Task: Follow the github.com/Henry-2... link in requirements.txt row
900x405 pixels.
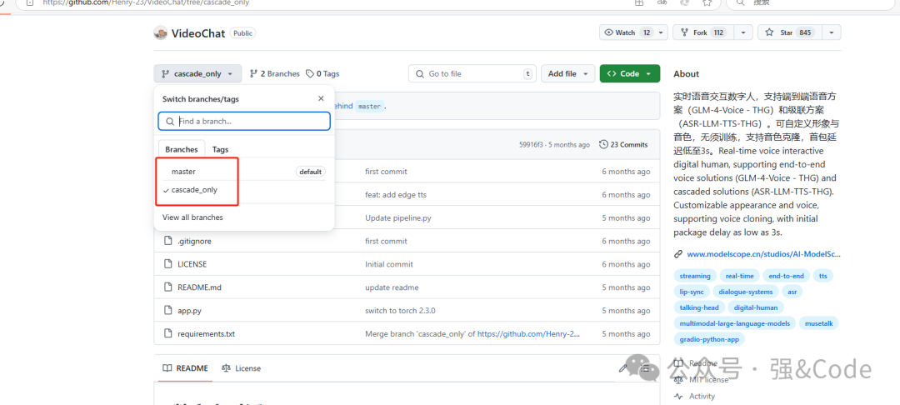Action: (x=528, y=334)
